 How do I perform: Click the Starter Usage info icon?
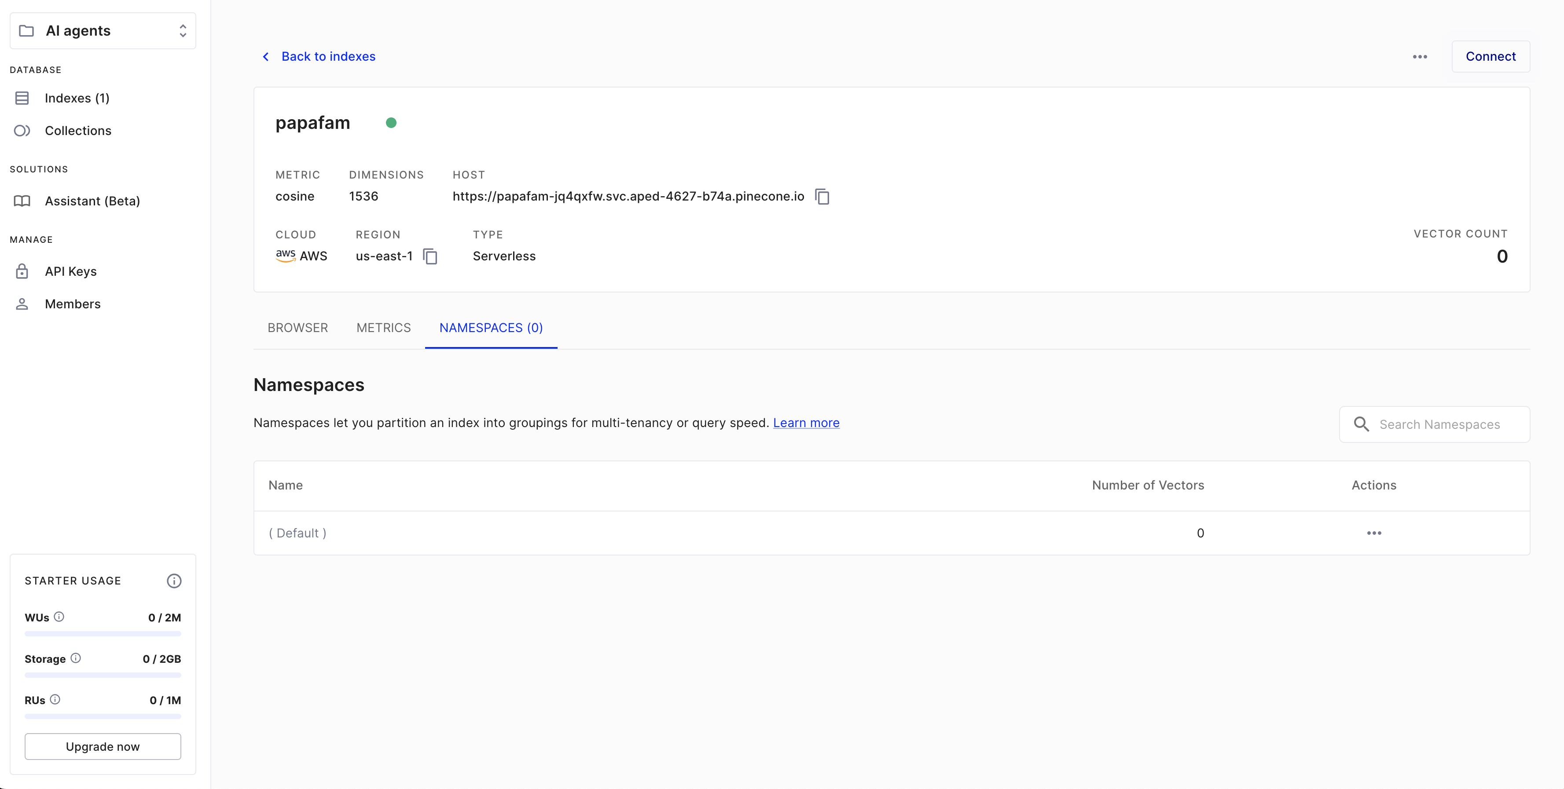174,580
